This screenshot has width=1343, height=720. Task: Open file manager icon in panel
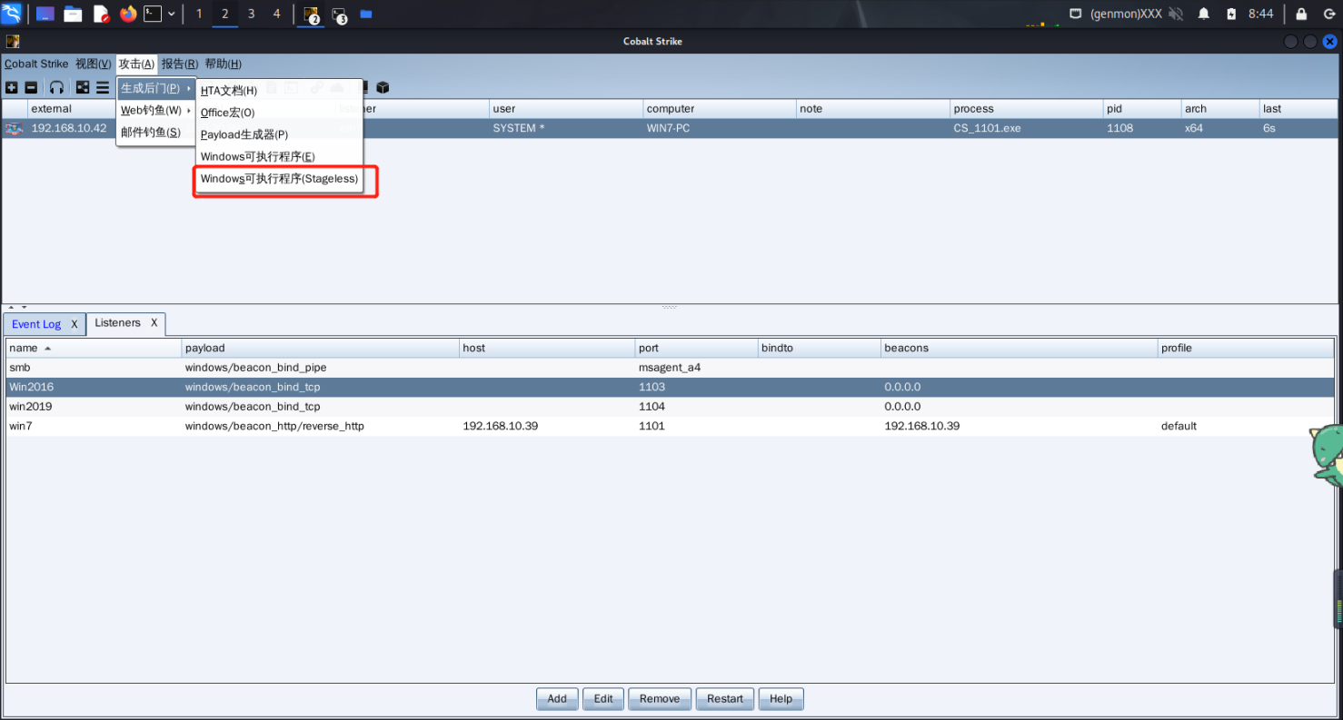point(73,14)
